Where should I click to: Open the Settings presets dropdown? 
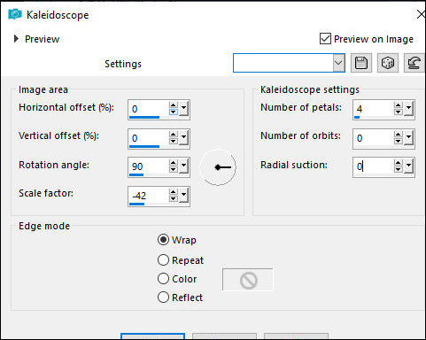pos(339,63)
